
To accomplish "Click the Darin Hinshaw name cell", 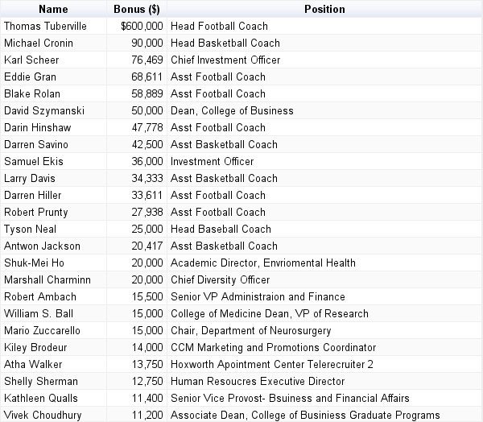I will coord(37,128).
